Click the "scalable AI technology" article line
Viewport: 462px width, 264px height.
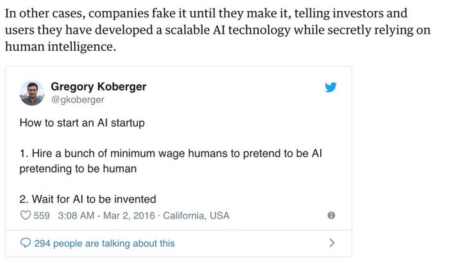point(218,30)
